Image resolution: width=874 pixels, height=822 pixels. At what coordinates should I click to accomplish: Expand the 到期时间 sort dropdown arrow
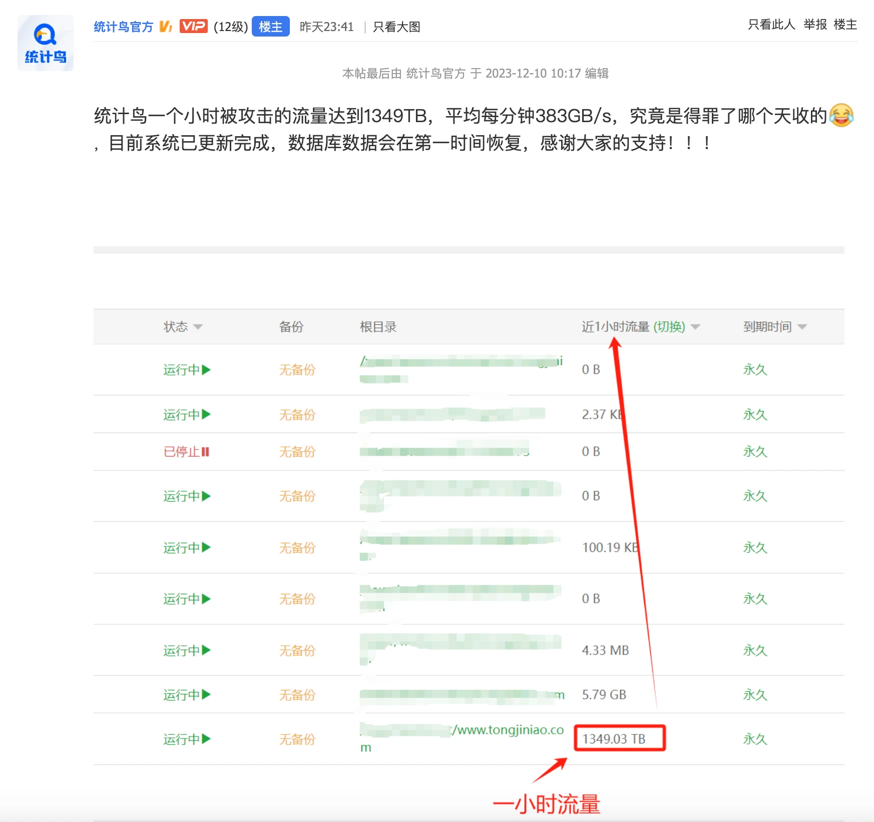tap(802, 327)
